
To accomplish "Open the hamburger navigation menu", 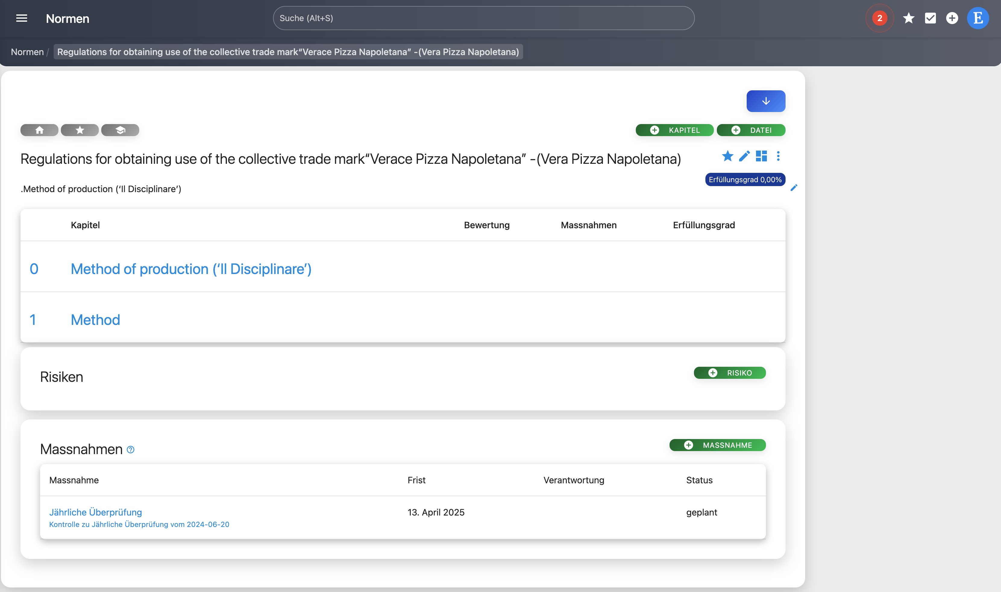I will [22, 18].
